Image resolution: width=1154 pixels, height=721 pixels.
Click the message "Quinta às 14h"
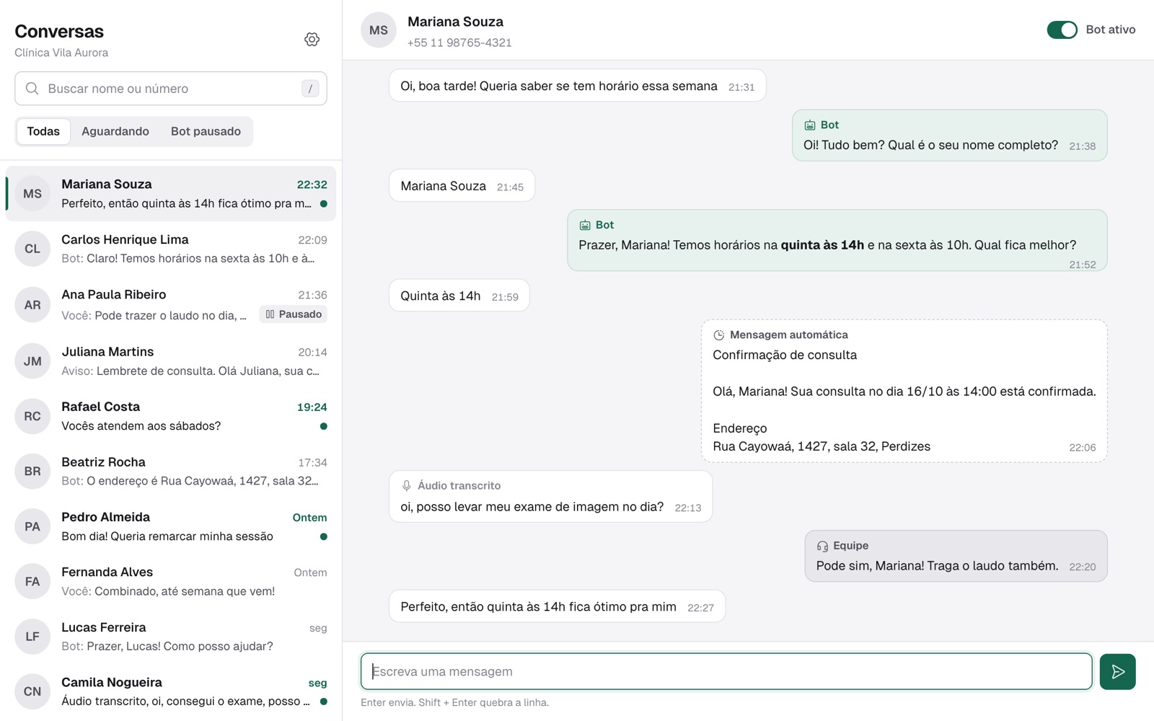point(440,296)
